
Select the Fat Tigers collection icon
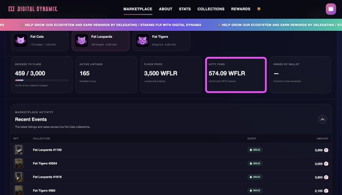coord(142,40)
